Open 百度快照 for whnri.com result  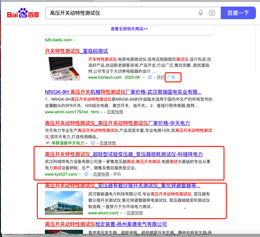pyautogui.click(x=115, y=112)
